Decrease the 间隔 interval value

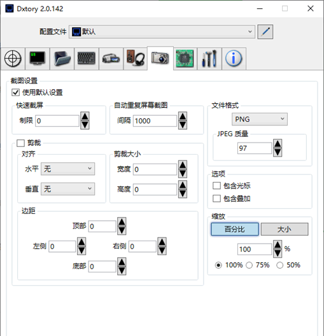click(x=183, y=125)
